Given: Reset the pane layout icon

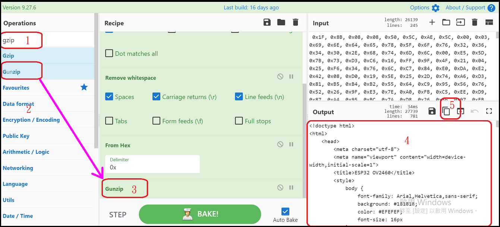Looking at the screenshot, I should 489,22.
